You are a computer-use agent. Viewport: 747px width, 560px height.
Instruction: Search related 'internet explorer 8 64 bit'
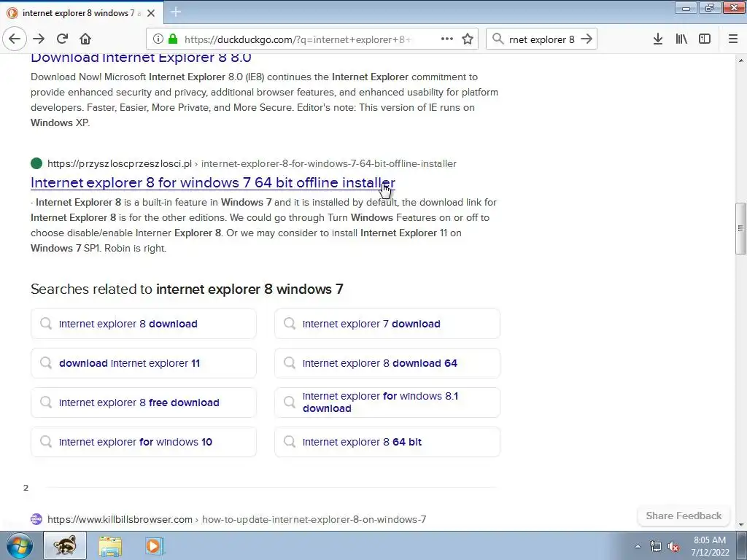pos(387,443)
